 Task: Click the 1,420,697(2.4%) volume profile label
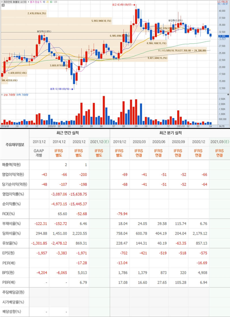(17, 73)
